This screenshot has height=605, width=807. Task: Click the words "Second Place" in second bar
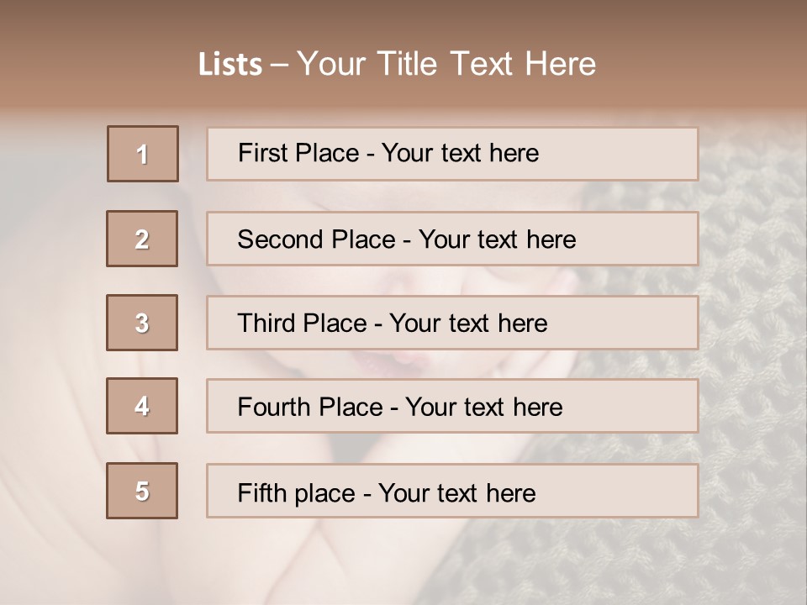(316, 239)
